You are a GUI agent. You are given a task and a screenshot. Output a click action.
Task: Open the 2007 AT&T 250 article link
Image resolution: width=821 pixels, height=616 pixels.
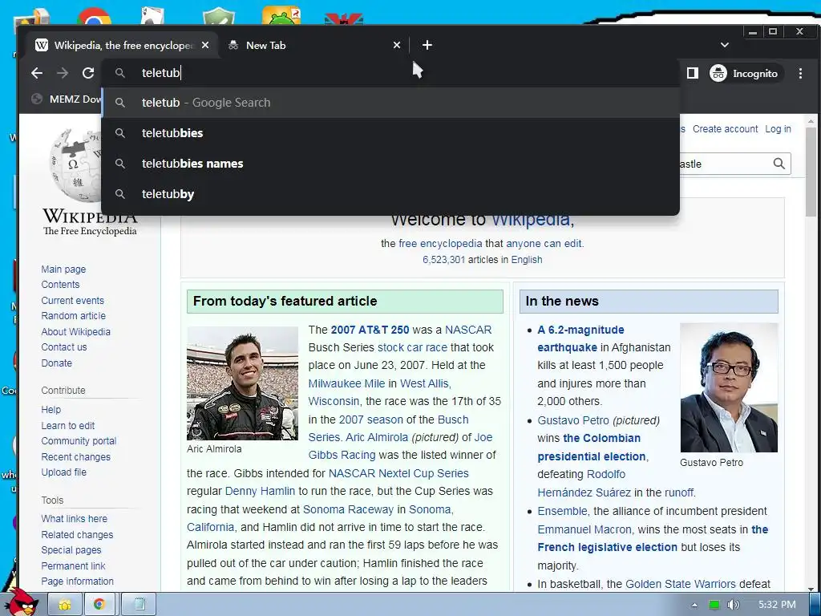pos(370,330)
